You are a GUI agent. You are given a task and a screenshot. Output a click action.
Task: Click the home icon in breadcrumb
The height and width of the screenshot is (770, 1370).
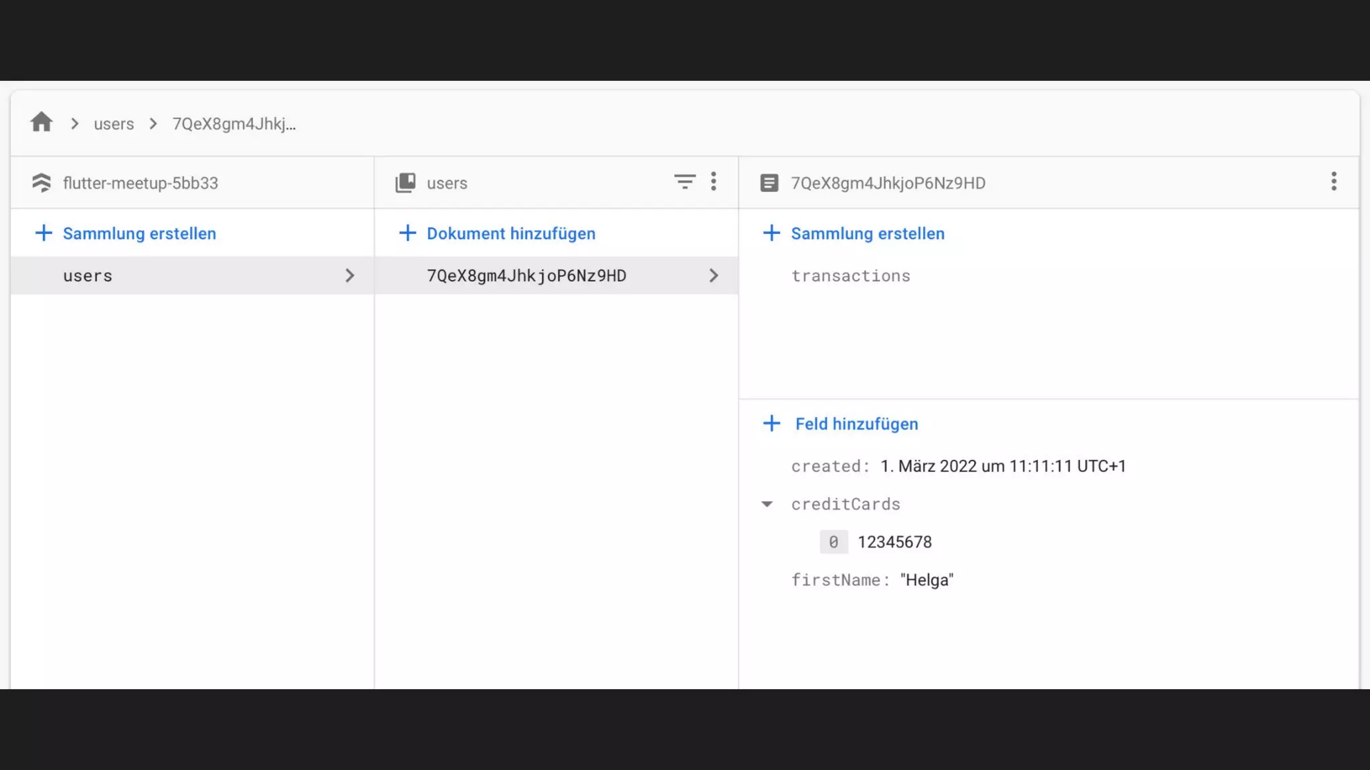click(41, 122)
